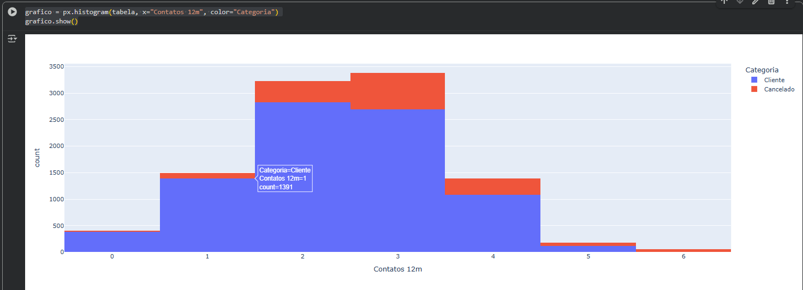Select the blue Cliente bar at 1

point(207,215)
